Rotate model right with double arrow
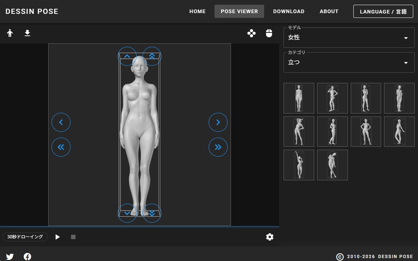 tap(218, 147)
